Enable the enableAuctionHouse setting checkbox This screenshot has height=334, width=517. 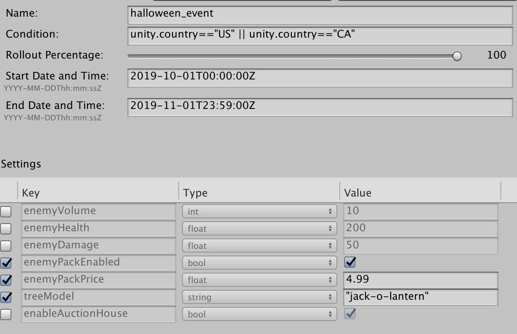pos(6,314)
